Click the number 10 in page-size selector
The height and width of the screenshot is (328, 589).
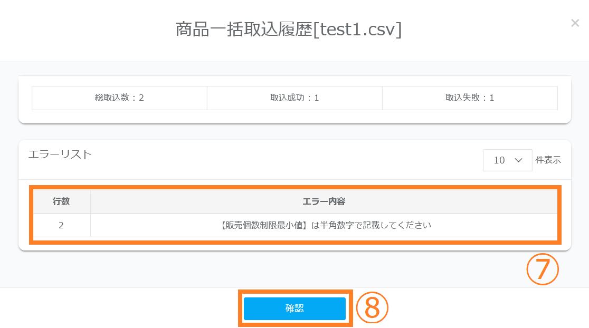[499, 160]
